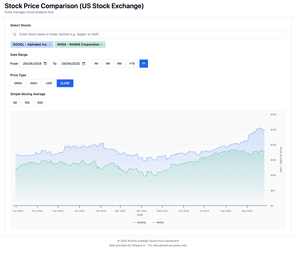Activate the 6M range shortcut
Viewport: 296px width, 253px height.
pos(119,63)
